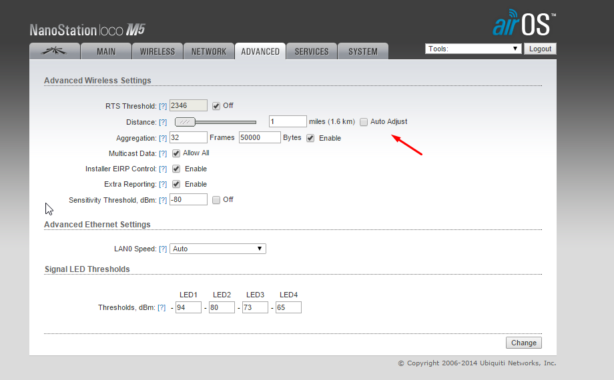The width and height of the screenshot is (614, 380).
Task: Open the SYSTEM tab
Action: 363,51
